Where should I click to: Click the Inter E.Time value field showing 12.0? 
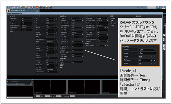point(50,65)
